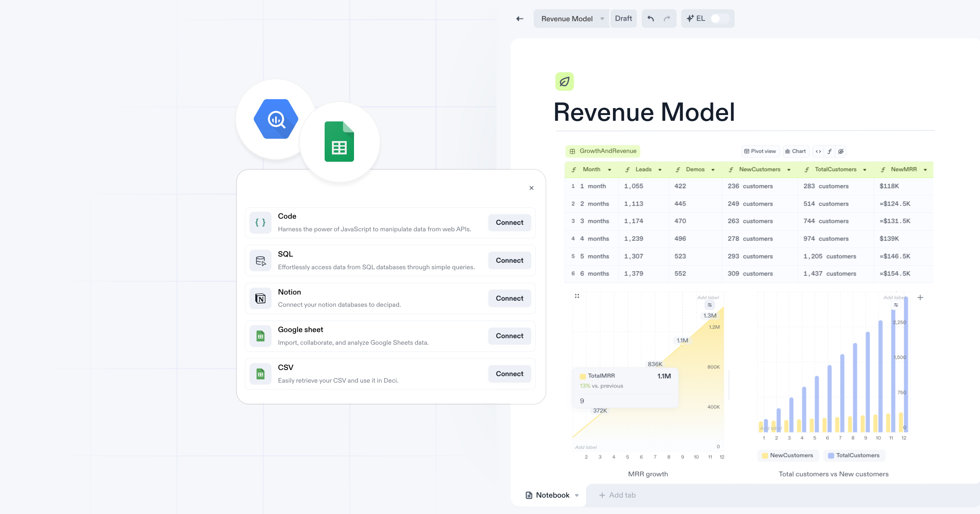Expand the Notebook tab dropdown arrow
Screen dimensions: 980x514
(x=577, y=496)
